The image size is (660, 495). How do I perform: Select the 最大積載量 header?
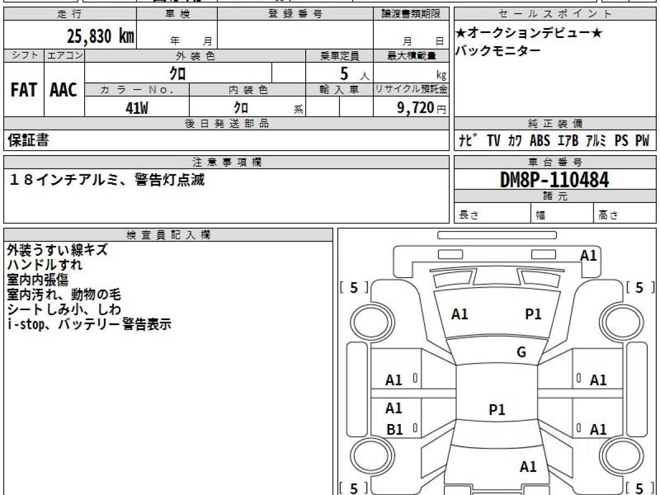[411, 56]
